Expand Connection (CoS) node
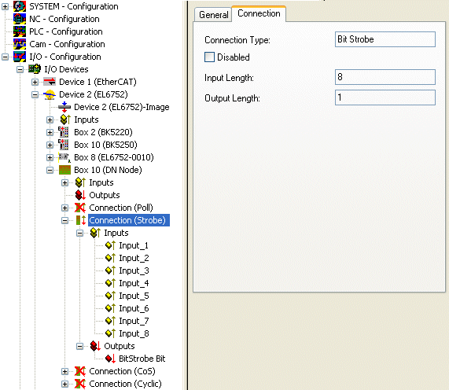Viewport: 449px width, 390px height. click(64, 372)
